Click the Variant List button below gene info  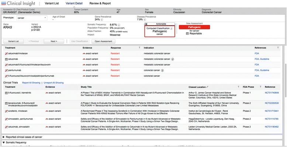click(13, 41)
